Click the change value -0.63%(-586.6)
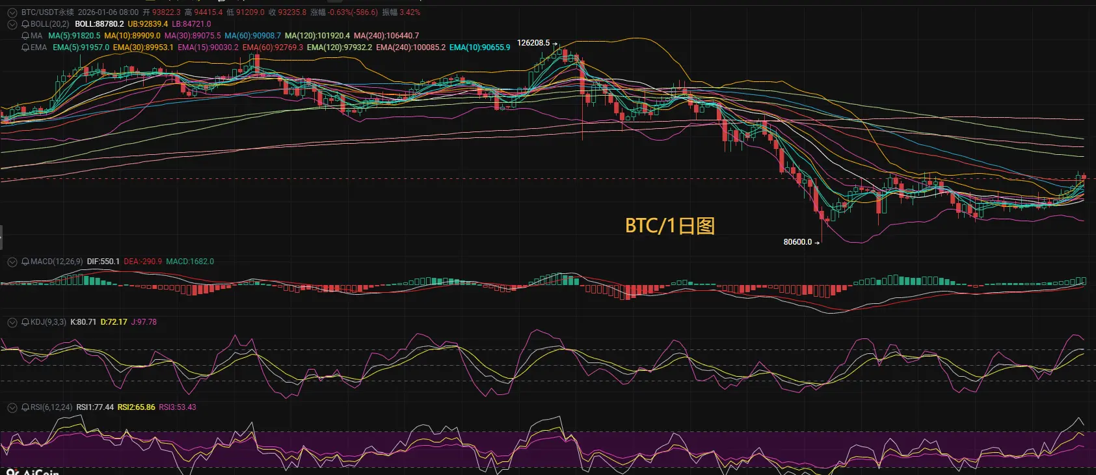1096x475 pixels. pyautogui.click(x=353, y=12)
